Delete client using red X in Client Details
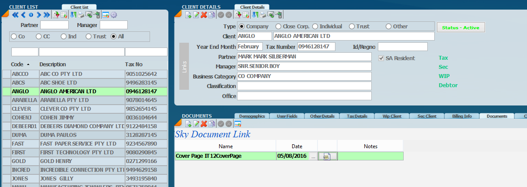This screenshot has height=187, width=527. pyautogui.click(x=204, y=15)
